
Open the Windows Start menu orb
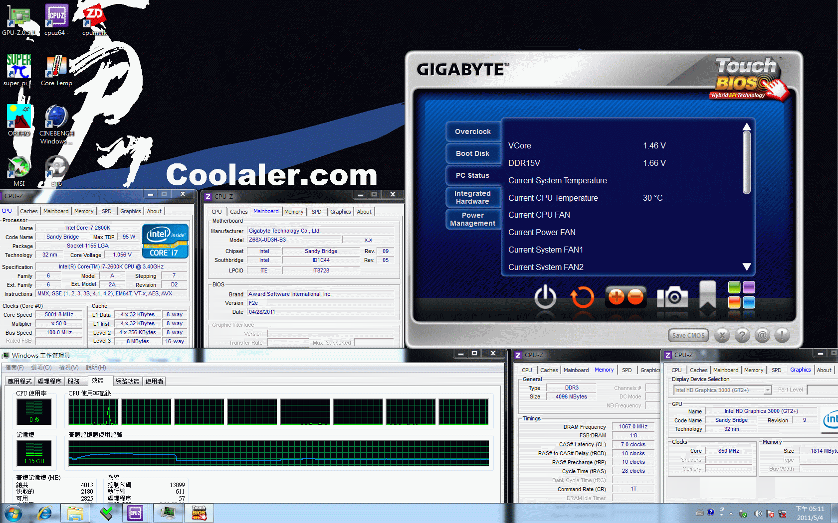tap(13, 513)
